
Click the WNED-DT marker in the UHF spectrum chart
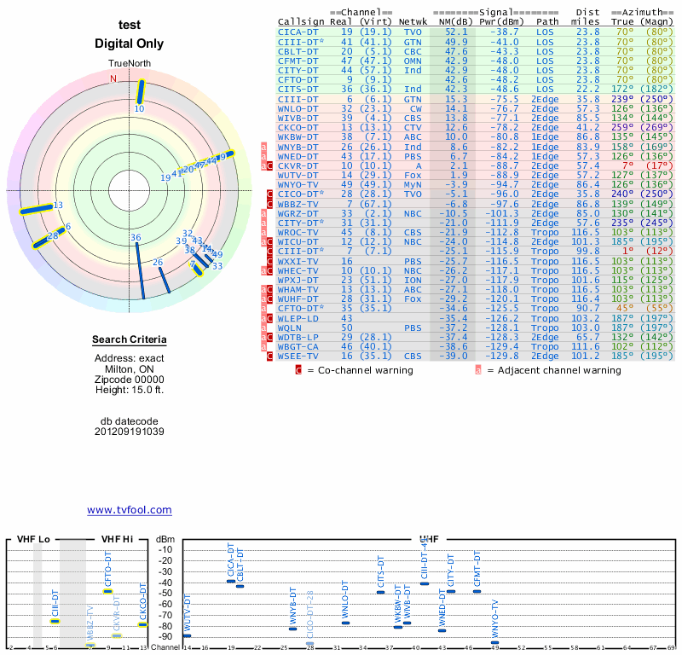[442, 630]
